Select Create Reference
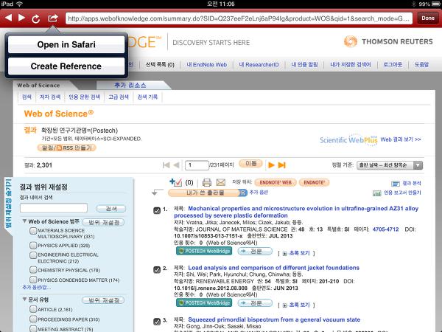Image resolution: width=442 pixels, height=332 pixels. coord(66,66)
